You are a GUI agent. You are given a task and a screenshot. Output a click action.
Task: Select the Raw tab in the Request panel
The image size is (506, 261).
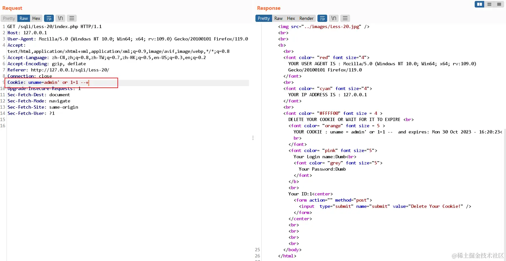click(24, 18)
